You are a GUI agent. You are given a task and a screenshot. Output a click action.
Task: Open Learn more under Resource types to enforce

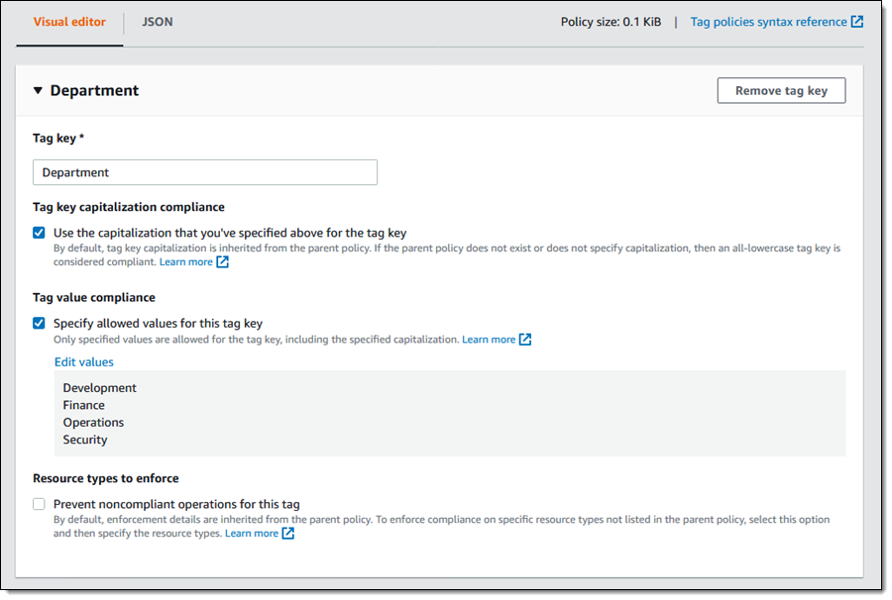(252, 534)
